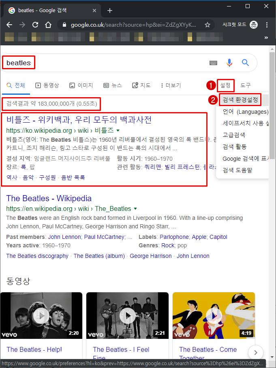This screenshot has height=368, width=276.
Task: Open the 음악 sitelink
Action: [28, 177]
